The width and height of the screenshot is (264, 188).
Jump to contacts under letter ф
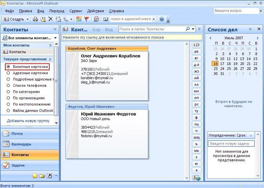[196, 117]
